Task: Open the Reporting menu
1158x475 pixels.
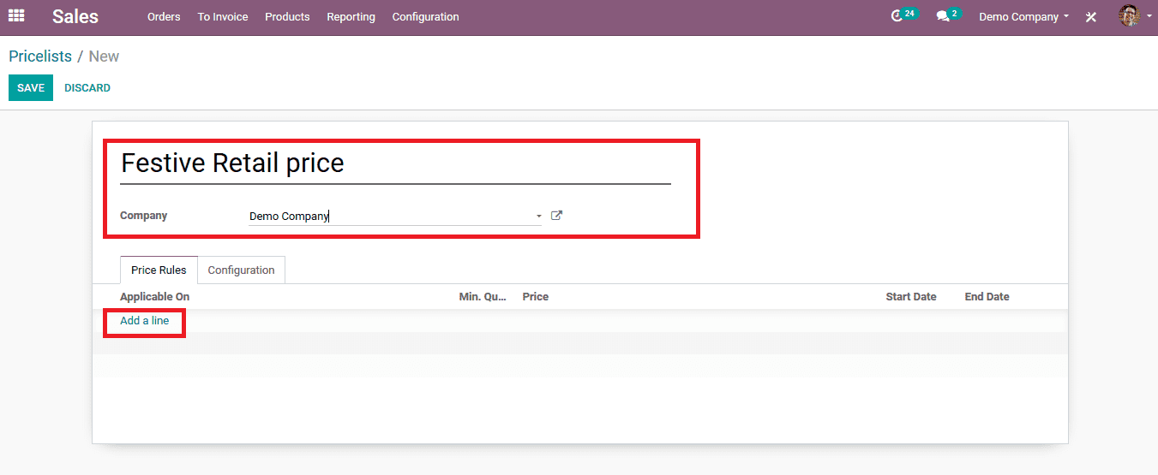Action: click(x=351, y=17)
